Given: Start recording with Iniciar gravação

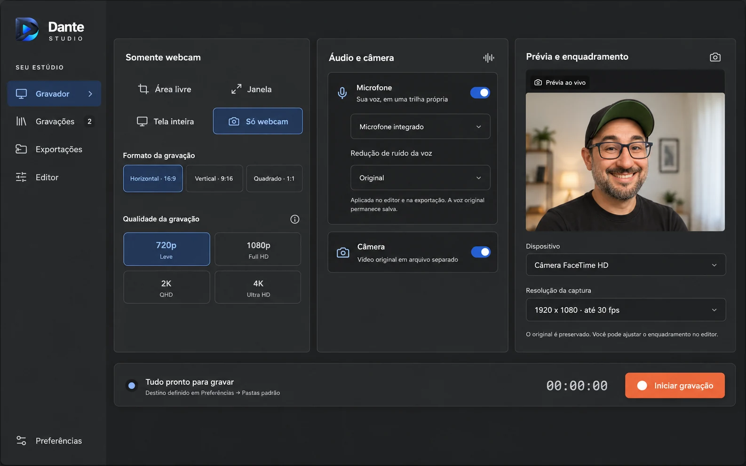Looking at the screenshot, I should point(675,386).
